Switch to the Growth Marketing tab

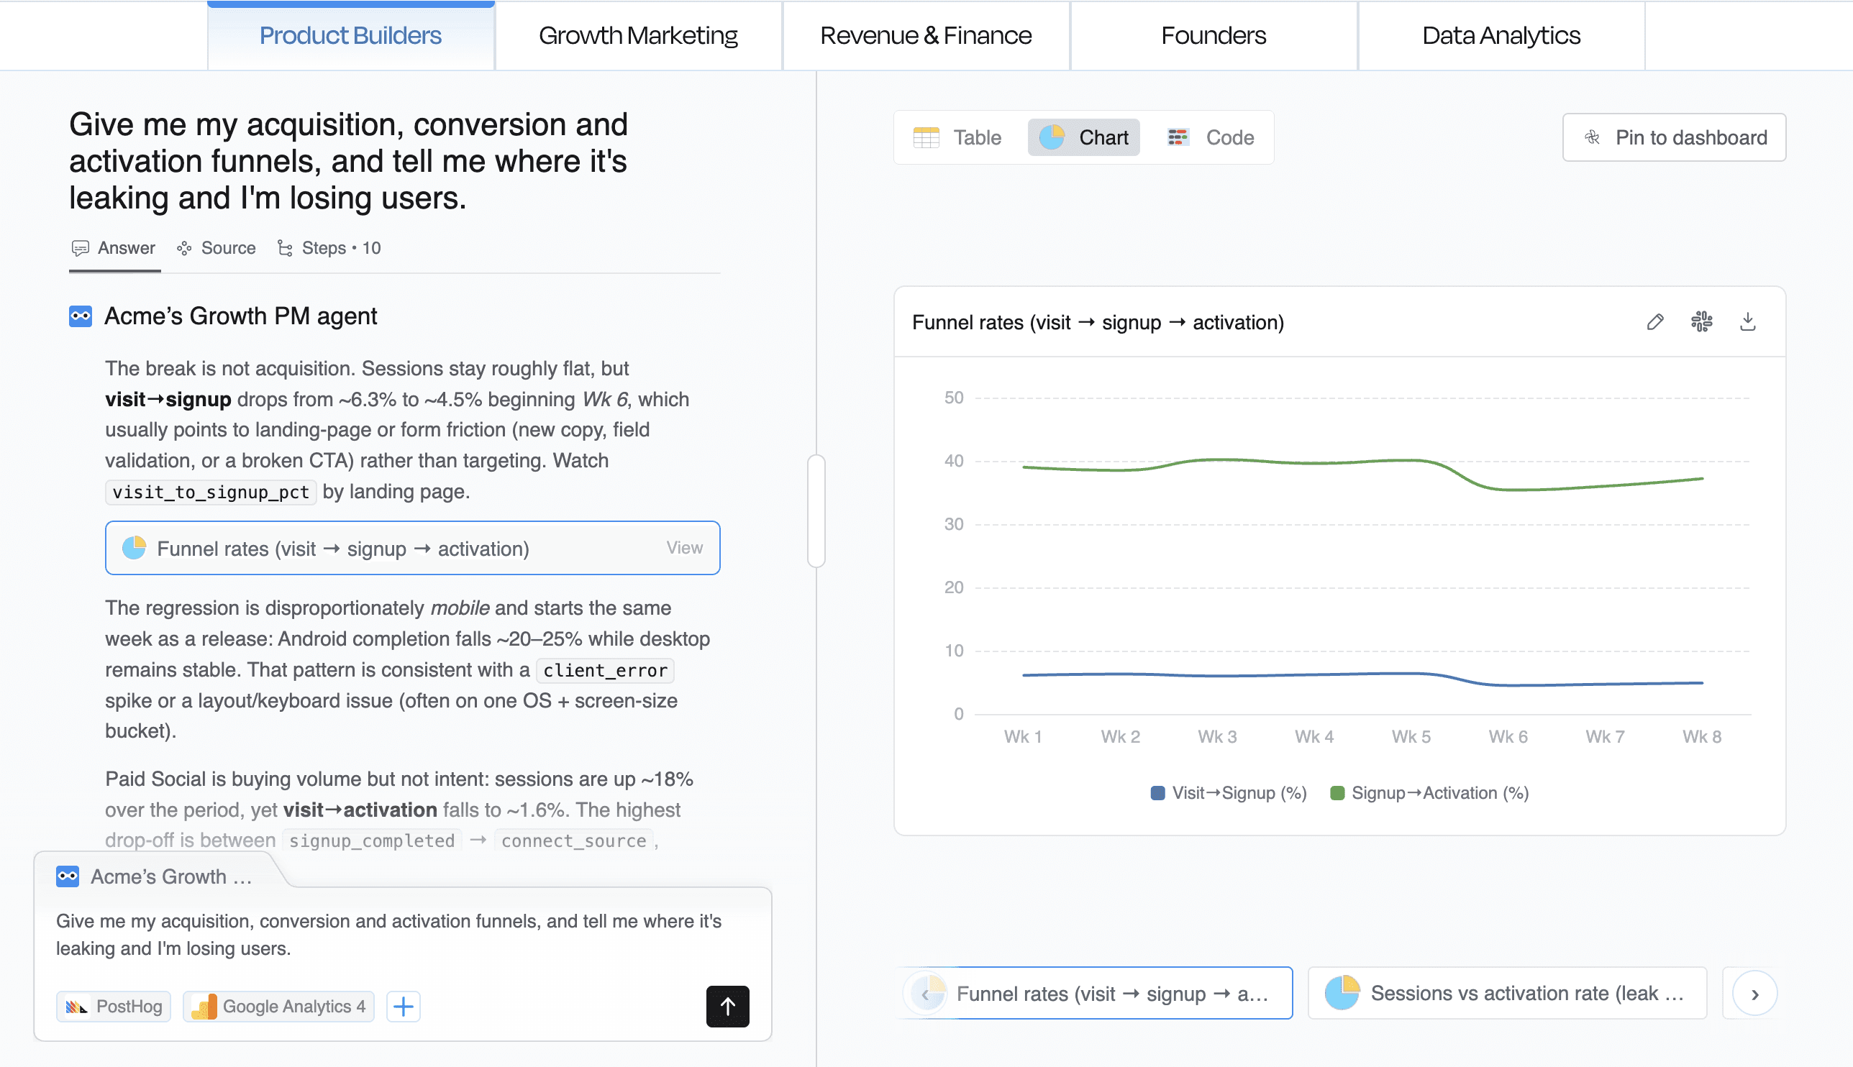[x=637, y=35]
